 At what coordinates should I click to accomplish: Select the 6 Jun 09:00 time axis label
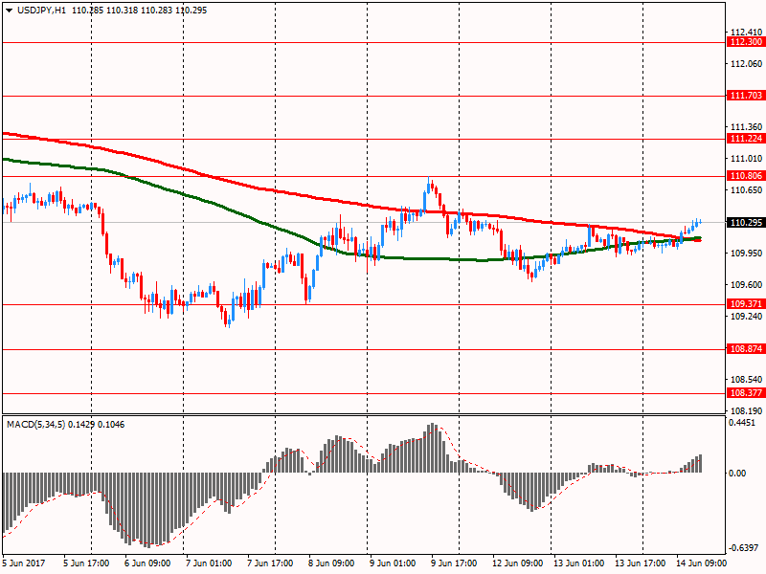coord(147,563)
